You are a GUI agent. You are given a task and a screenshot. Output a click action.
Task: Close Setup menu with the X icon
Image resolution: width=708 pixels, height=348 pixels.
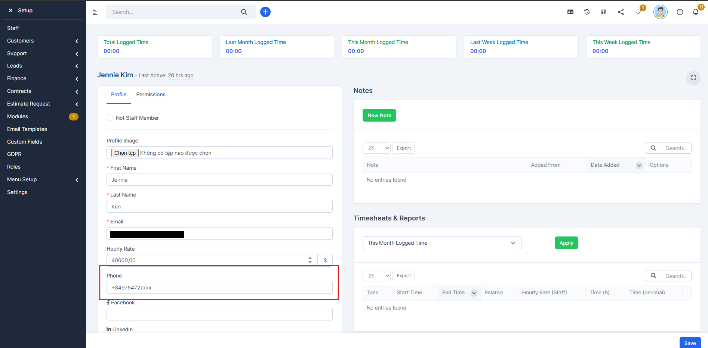pos(10,10)
